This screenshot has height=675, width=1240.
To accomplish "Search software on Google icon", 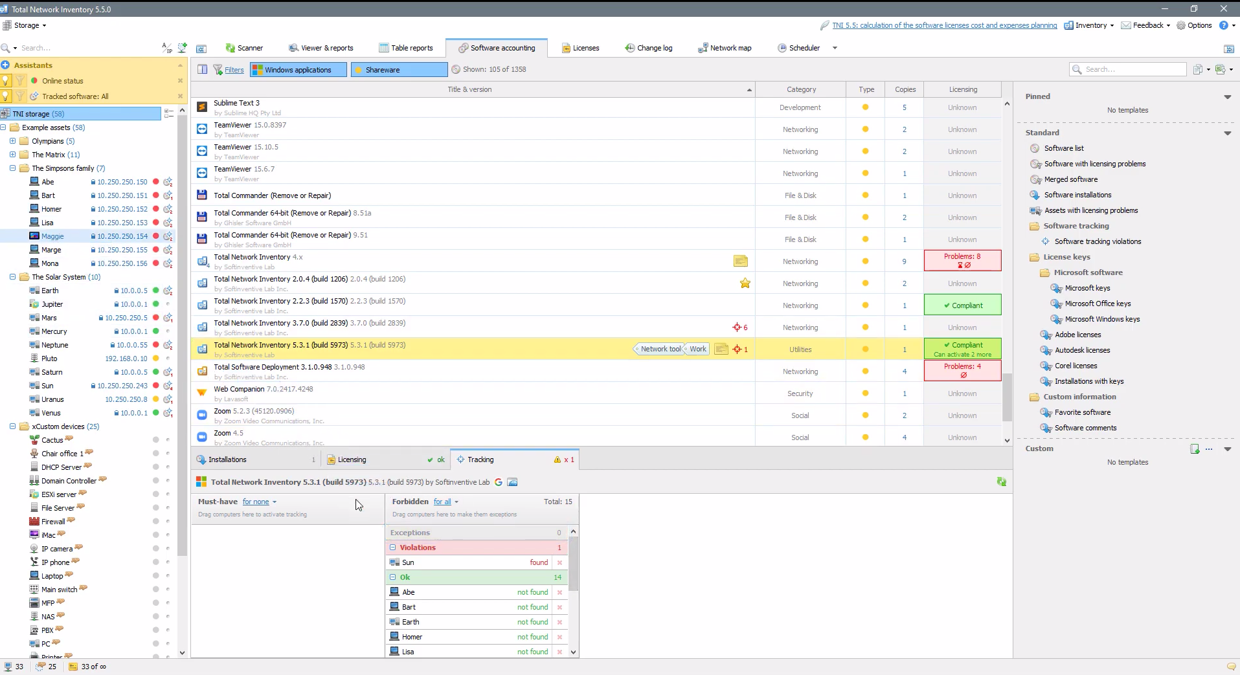I will [x=499, y=482].
